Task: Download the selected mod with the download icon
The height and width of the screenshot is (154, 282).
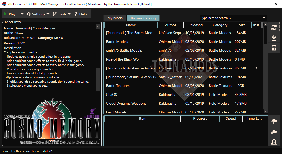Action: [274, 38]
